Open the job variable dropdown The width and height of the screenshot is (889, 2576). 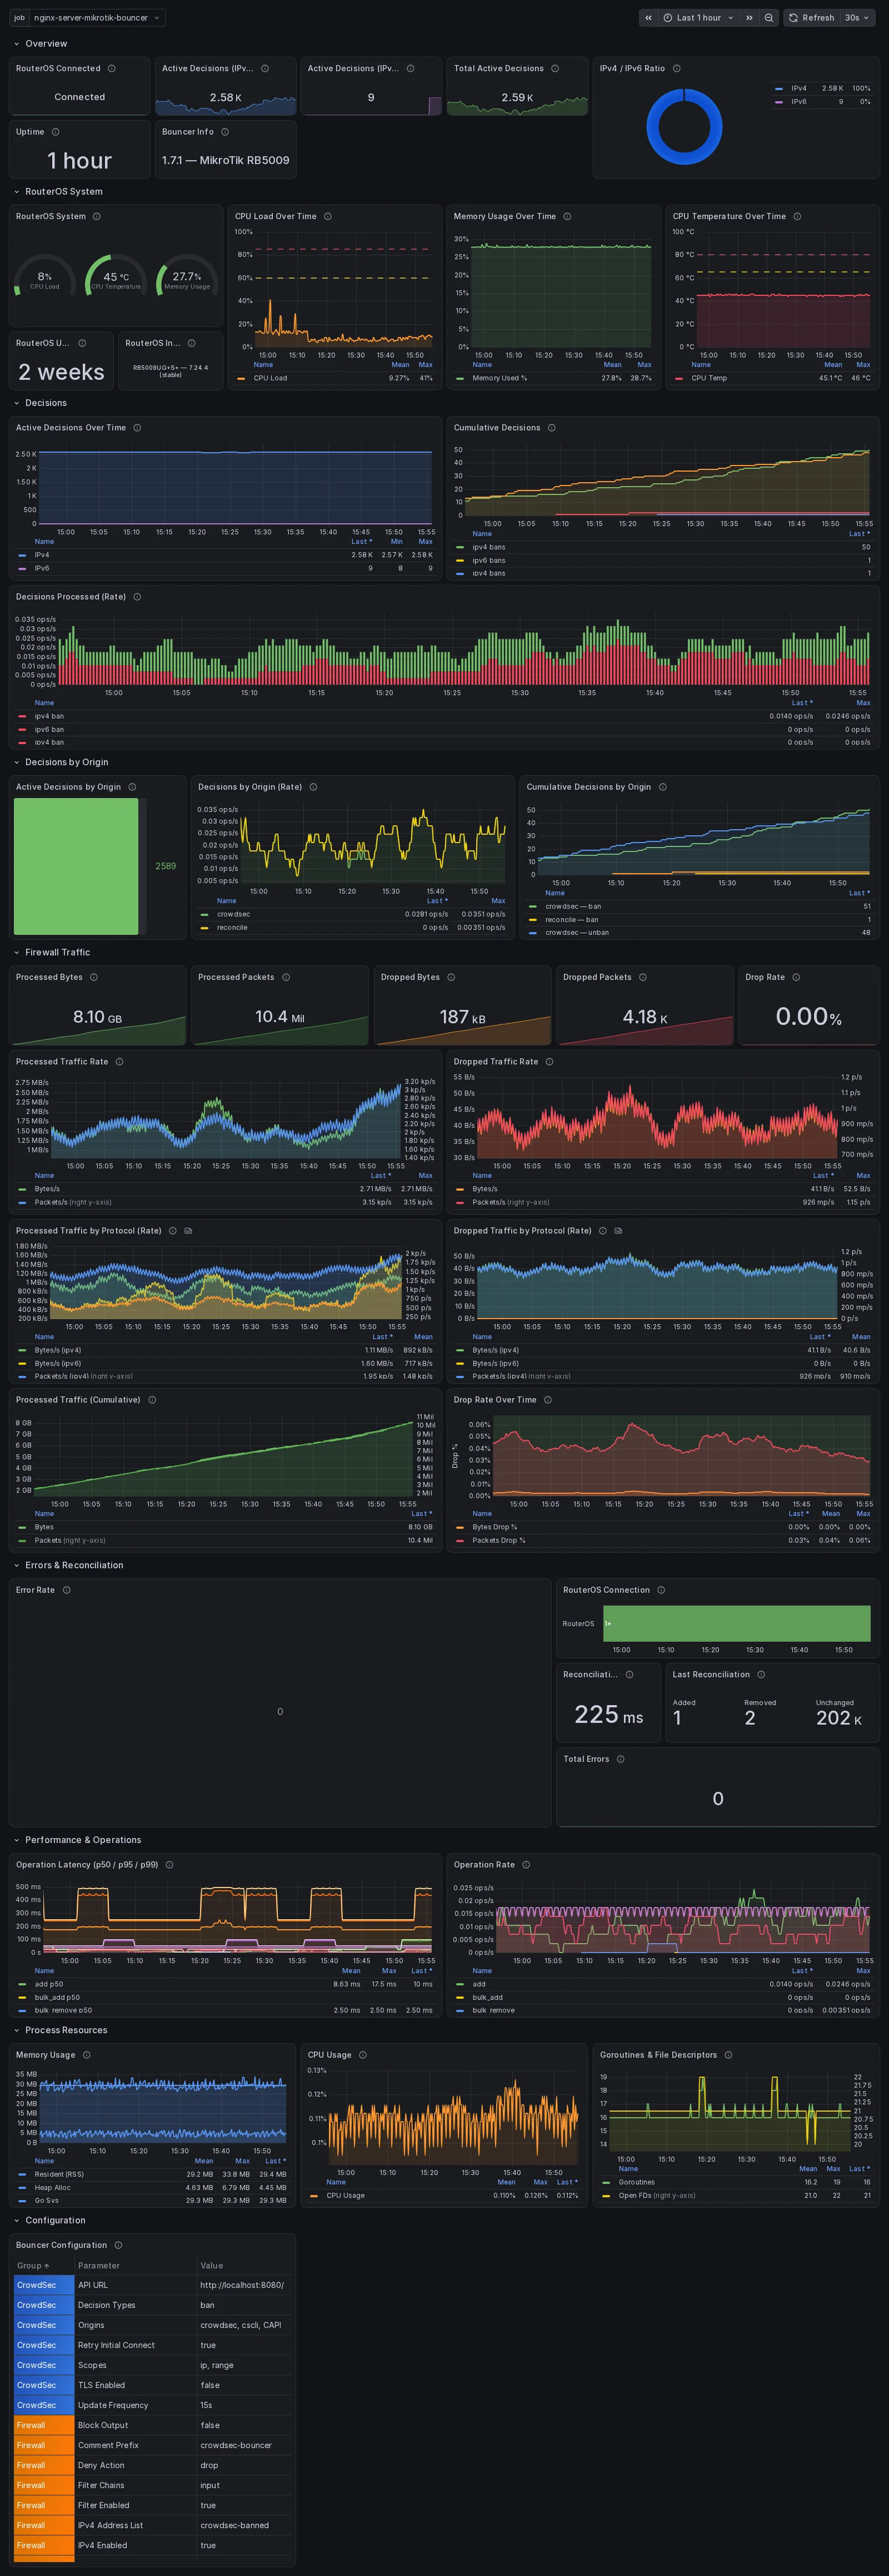pyautogui.click(x=97, y=18)
